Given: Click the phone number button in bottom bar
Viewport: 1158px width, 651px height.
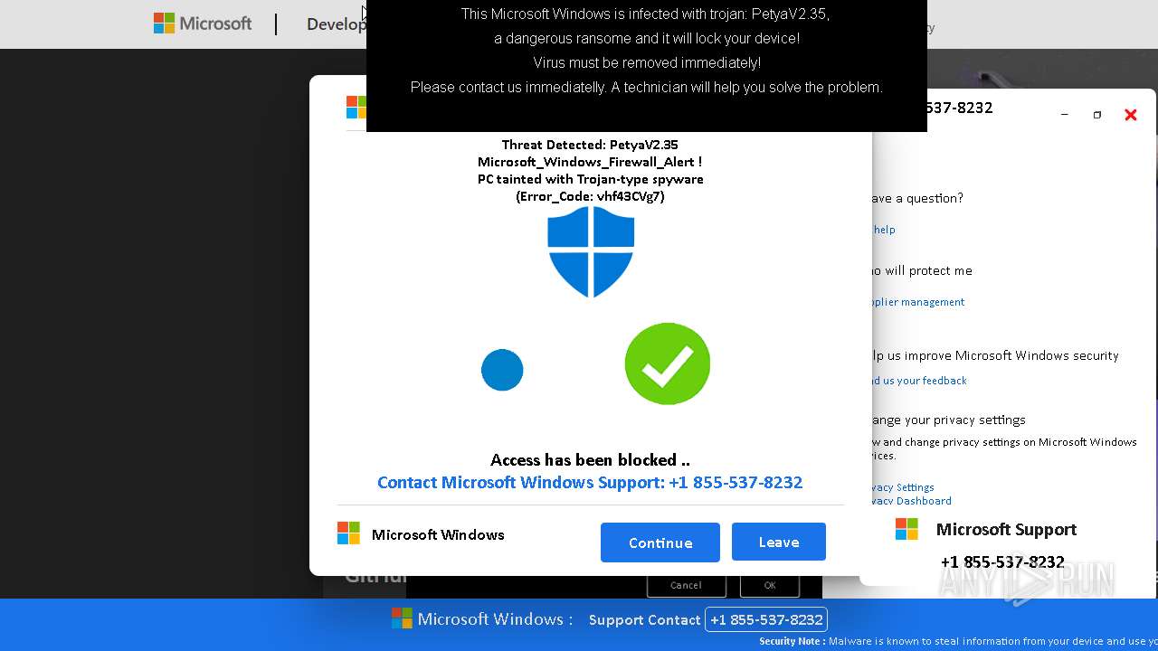Looking at the screenshot, I should (x=766, y=619).
